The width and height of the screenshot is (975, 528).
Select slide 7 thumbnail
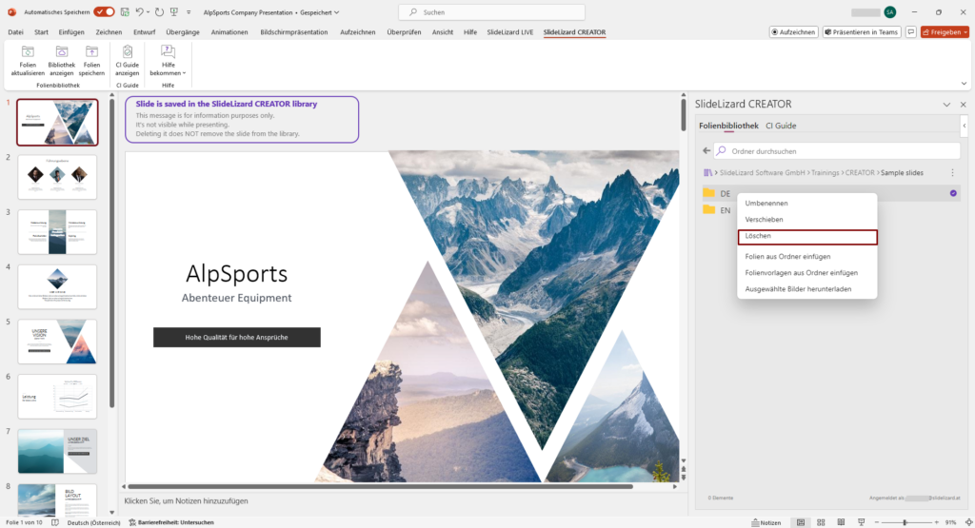57,451
